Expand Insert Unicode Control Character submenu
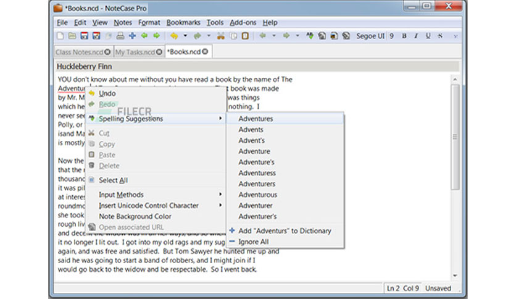Screen dimensions: 516x299 click(156, 206)
